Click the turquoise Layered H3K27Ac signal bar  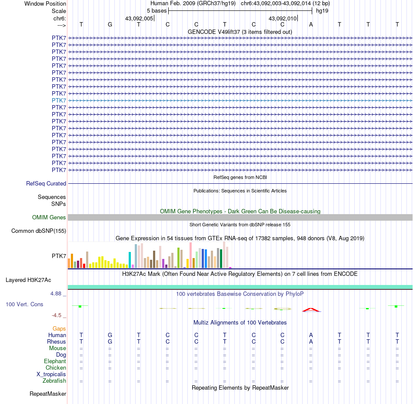click(x=240, y=287)
